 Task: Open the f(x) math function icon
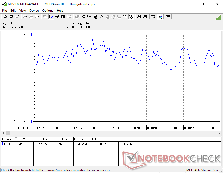[101, 17]
